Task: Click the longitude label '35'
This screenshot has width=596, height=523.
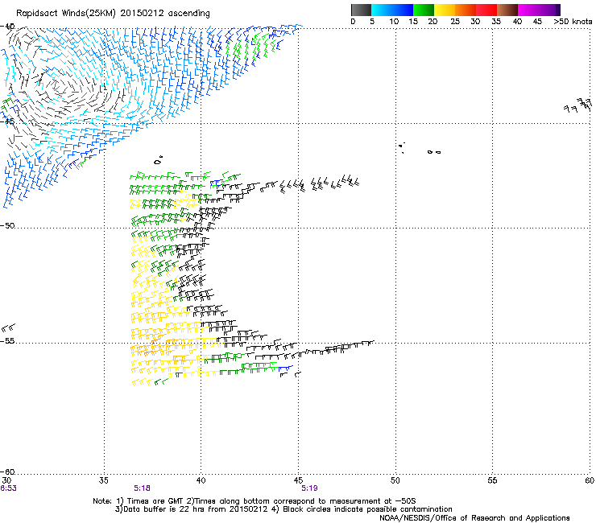Action: coord(104,480)
